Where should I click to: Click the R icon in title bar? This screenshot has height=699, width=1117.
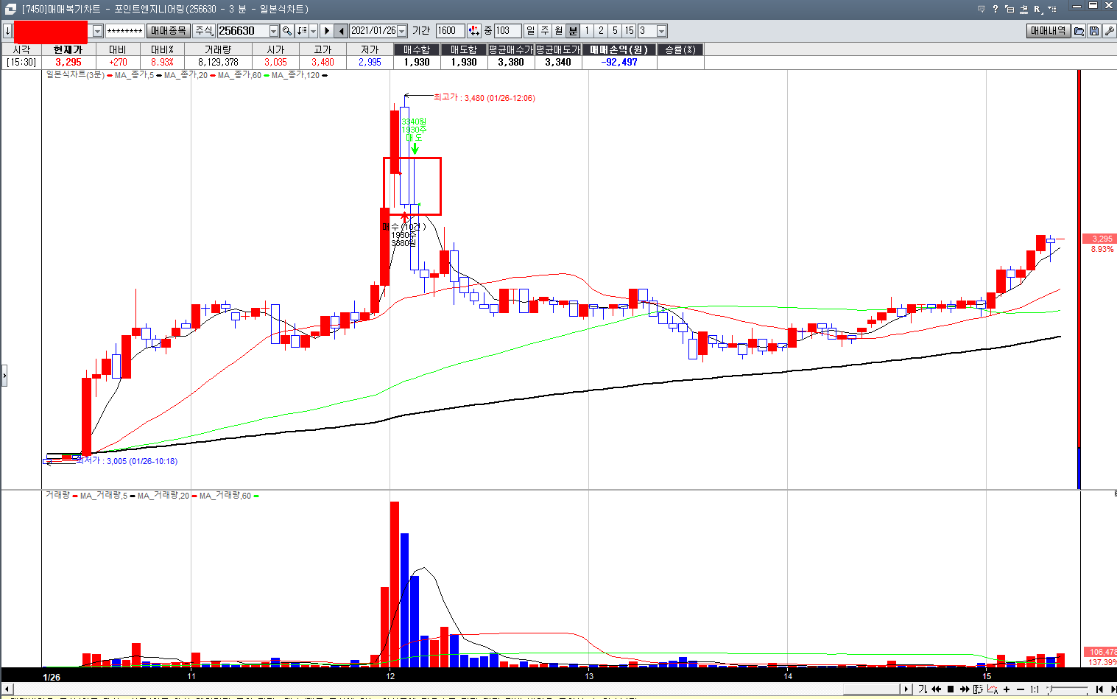tap(1037, 10)
